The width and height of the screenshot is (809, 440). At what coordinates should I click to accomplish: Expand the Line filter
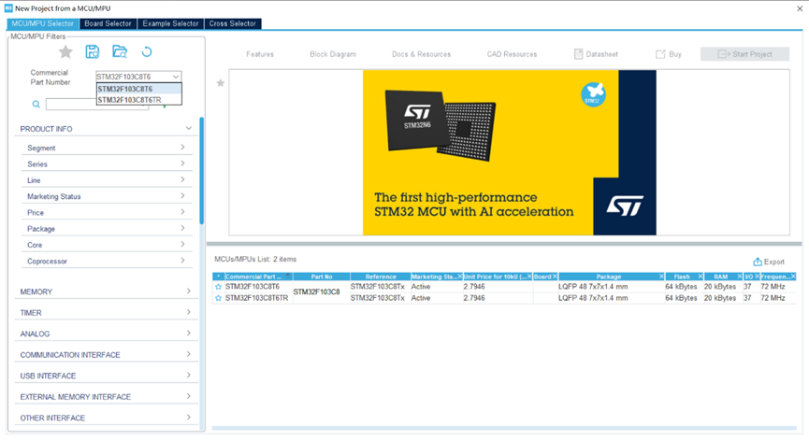(x=182, y=179)
